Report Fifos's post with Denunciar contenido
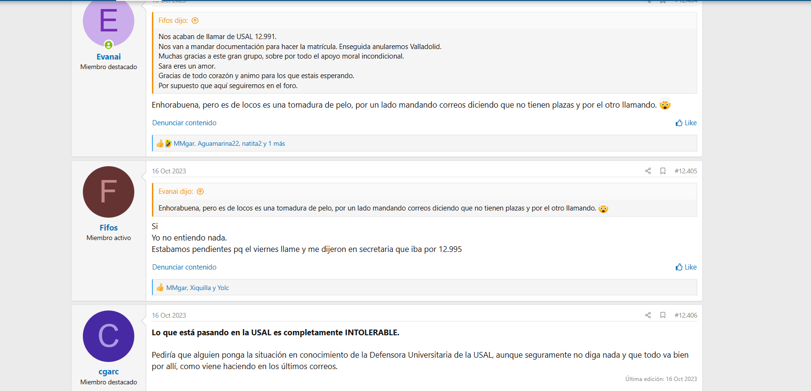811x391 pixels. [184, 267]
